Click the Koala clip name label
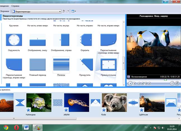 click(x=104, y=114)
